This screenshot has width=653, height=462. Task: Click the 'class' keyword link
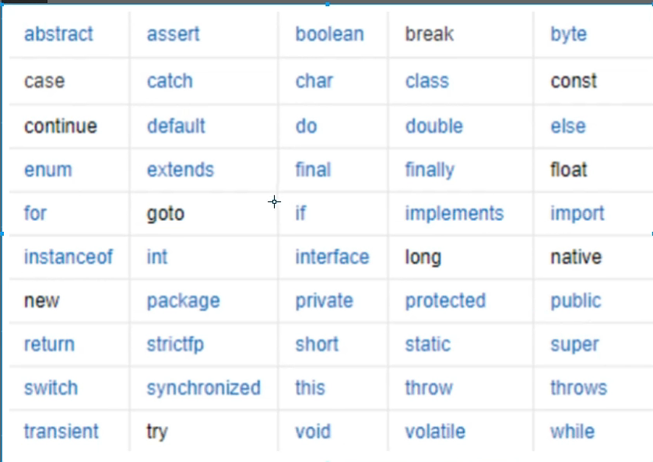pyautogui.click(x=427, y=81)
